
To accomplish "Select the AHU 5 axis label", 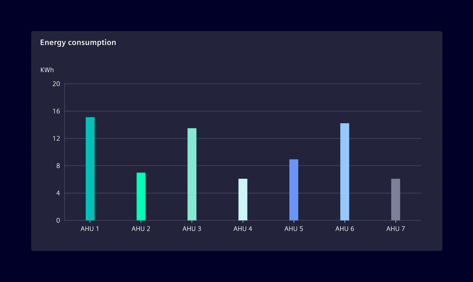I will pos(293,229).
